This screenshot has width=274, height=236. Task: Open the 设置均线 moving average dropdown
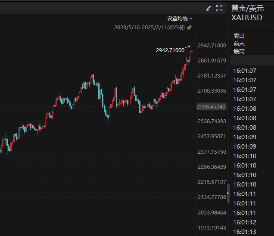point(180,19)
